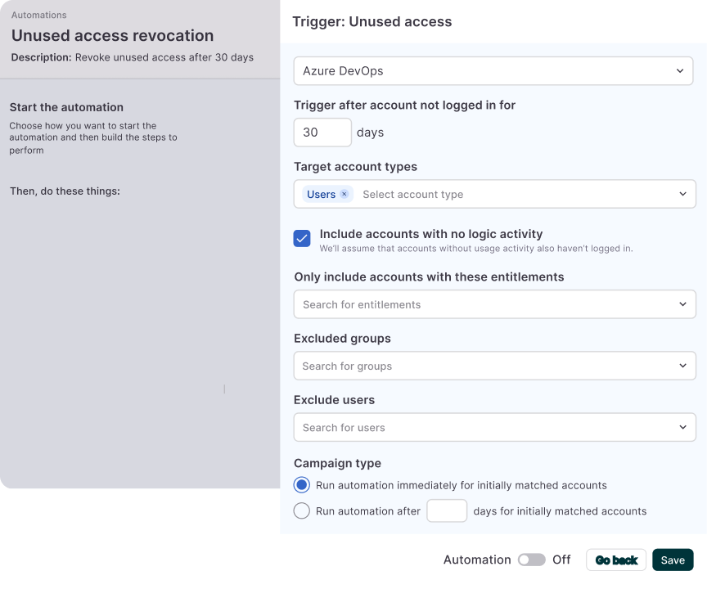Select Run automation immediately for matched accounts
The width and height of the screenshot is (707, 589).
pyautogui.click(x=301, y=485)
